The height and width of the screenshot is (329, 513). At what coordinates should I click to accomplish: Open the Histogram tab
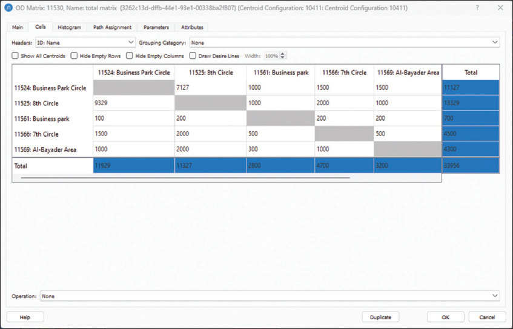pos(70,27)
